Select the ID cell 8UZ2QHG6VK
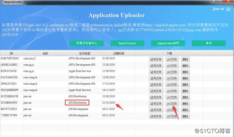The height and width of the screenshot is (137, 234). [10, 96]
